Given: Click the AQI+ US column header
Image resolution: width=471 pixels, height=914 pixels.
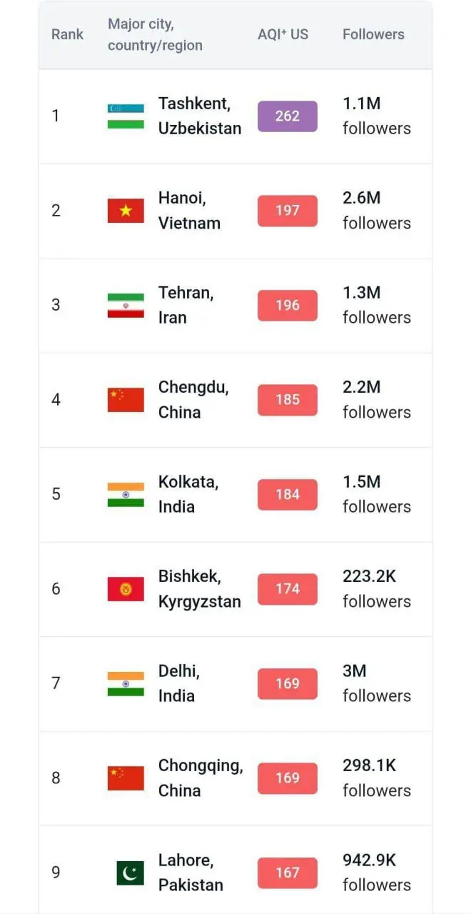Looking at the screenshot, I should 283,34.
